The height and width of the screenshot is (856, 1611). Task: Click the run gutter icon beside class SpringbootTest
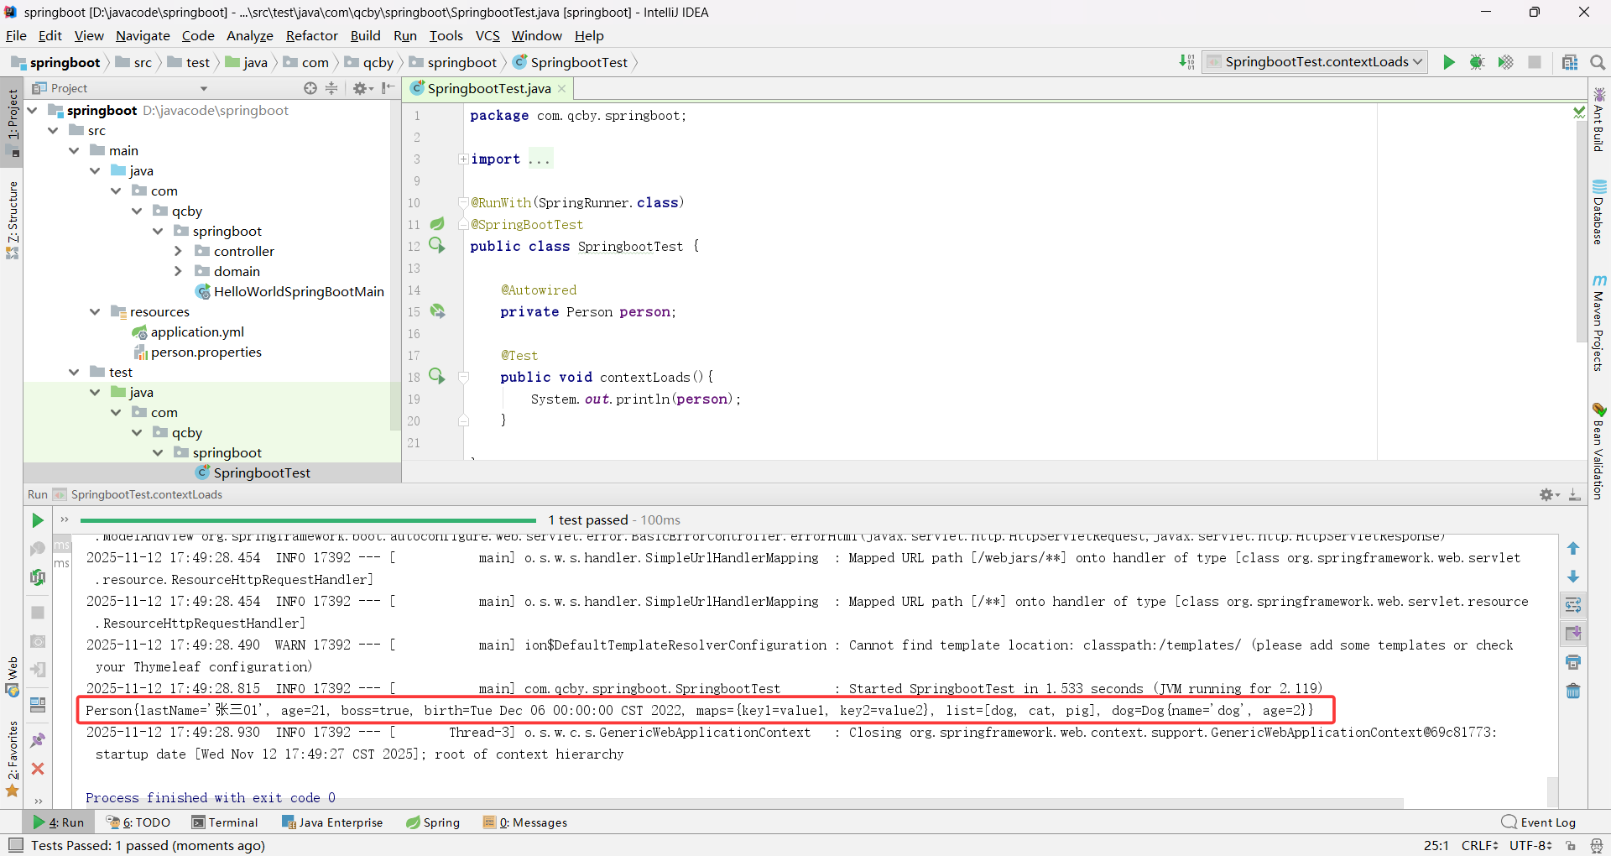437,245
